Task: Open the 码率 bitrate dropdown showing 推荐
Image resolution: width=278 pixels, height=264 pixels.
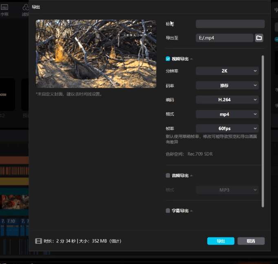Action: (x=227, y=85)
